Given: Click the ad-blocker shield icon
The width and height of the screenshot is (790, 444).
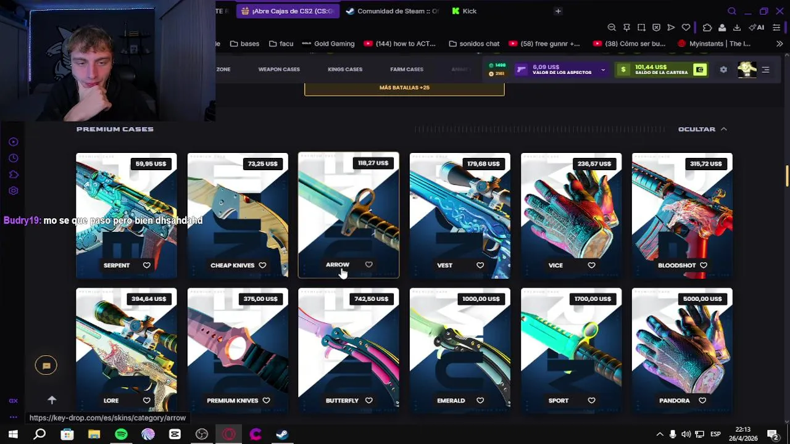Looking at the screenshot, I should (656, 28).
